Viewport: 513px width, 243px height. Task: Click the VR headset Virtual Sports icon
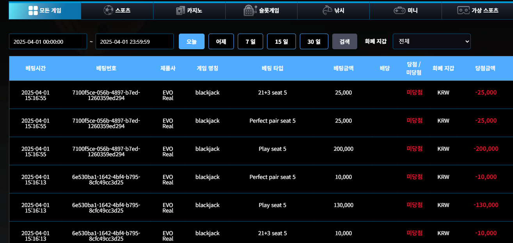coord(463,11)
